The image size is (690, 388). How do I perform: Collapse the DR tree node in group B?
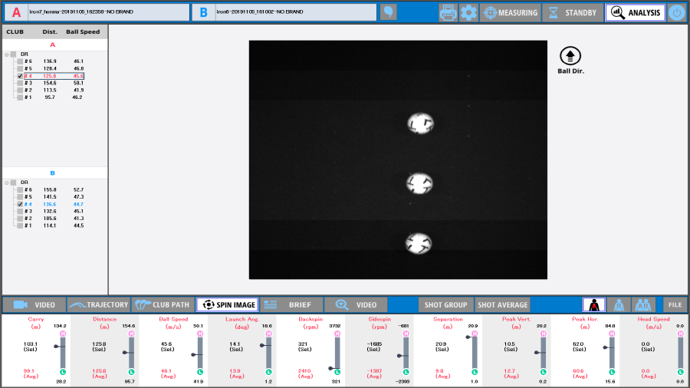point(7,182)
